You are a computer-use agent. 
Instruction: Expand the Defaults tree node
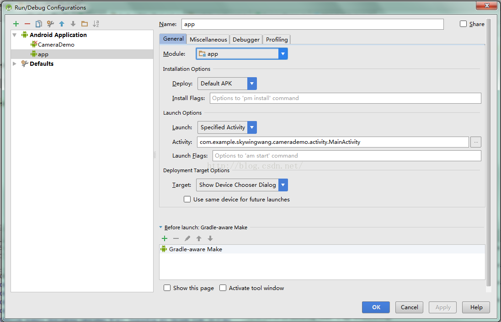15,64
